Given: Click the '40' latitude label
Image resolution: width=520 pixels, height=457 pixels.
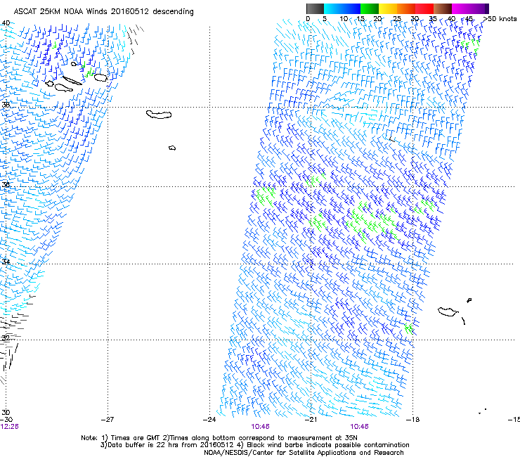Looking at the screenshot, I should click(6, 23).
